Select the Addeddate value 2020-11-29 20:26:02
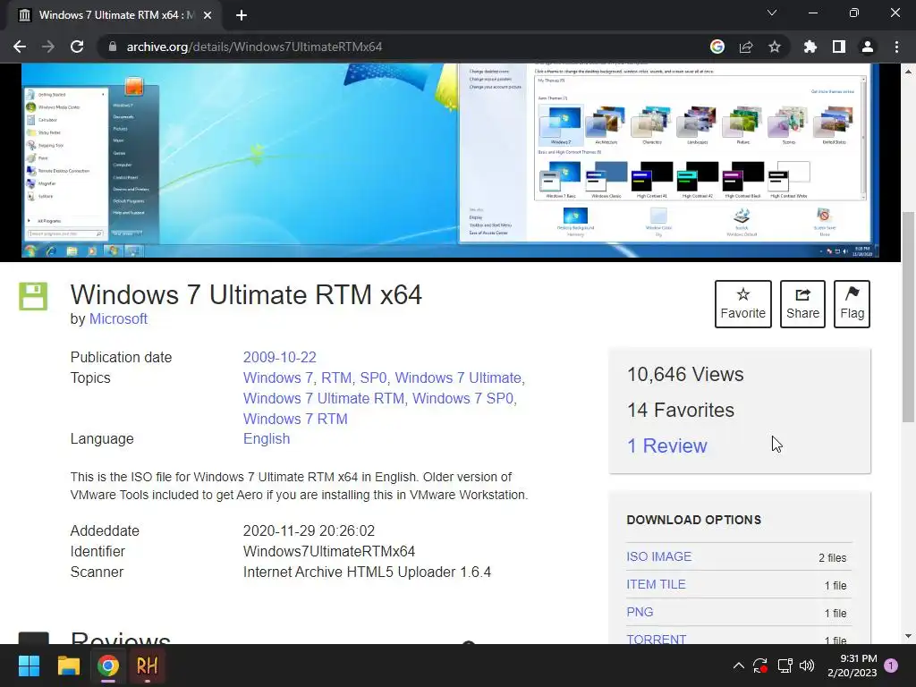Viewport: 916px width, 687px height. tap(309, 531)
